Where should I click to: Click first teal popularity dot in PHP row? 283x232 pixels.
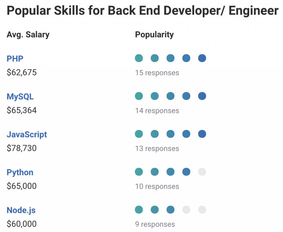pos(139,58)
